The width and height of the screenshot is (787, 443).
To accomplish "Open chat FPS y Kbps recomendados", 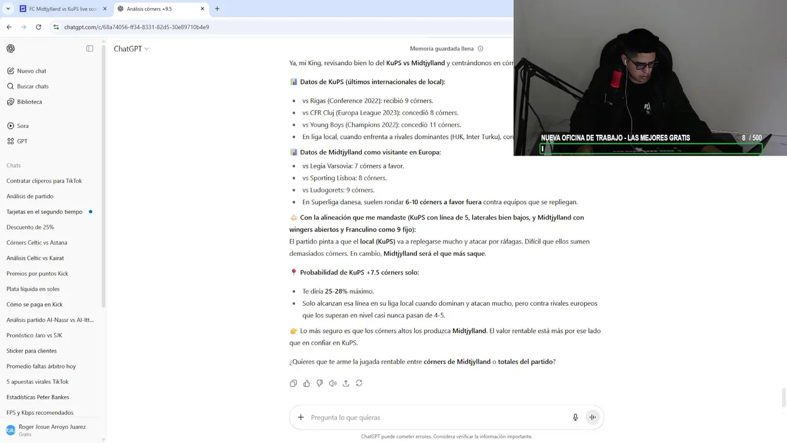I will (40, 412).
